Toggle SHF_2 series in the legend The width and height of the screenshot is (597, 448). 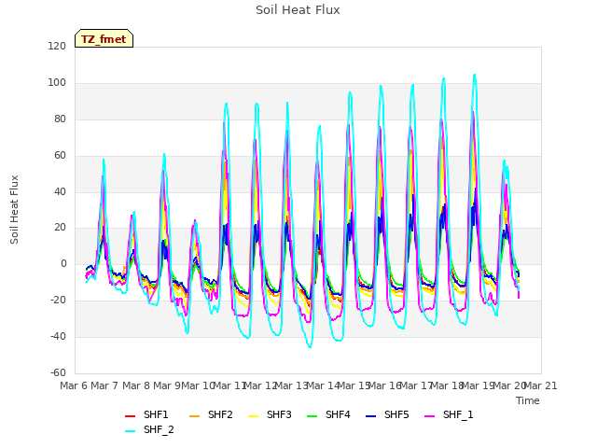click(149, 429)
